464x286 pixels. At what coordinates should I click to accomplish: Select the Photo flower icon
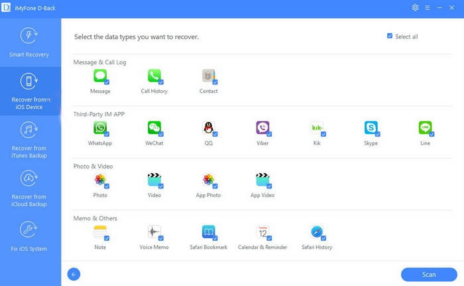point(100,180)
